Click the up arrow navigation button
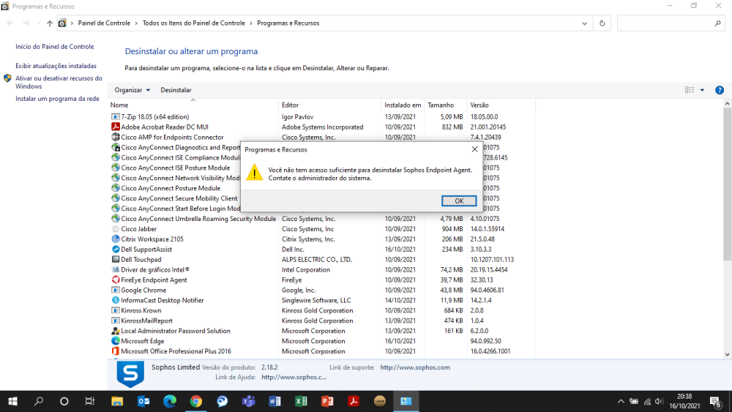This screenshot has height=412, width=732. 50,23
